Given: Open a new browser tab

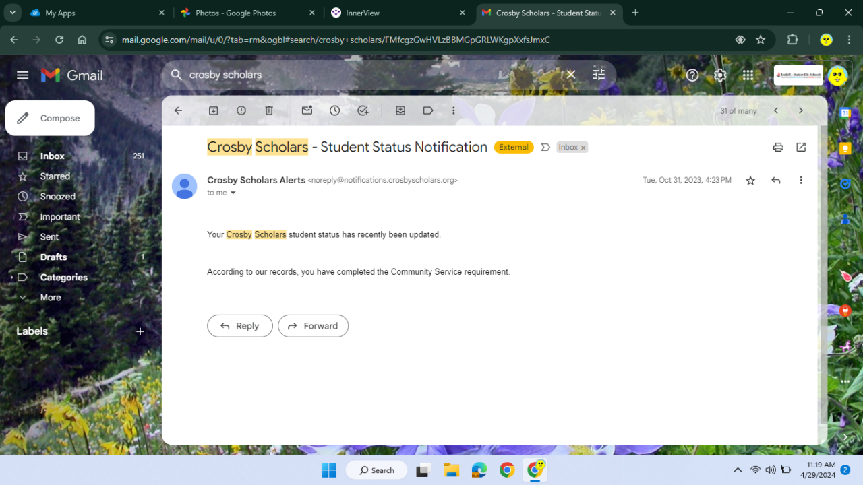Looking at the screenshot, I should 635,13.
